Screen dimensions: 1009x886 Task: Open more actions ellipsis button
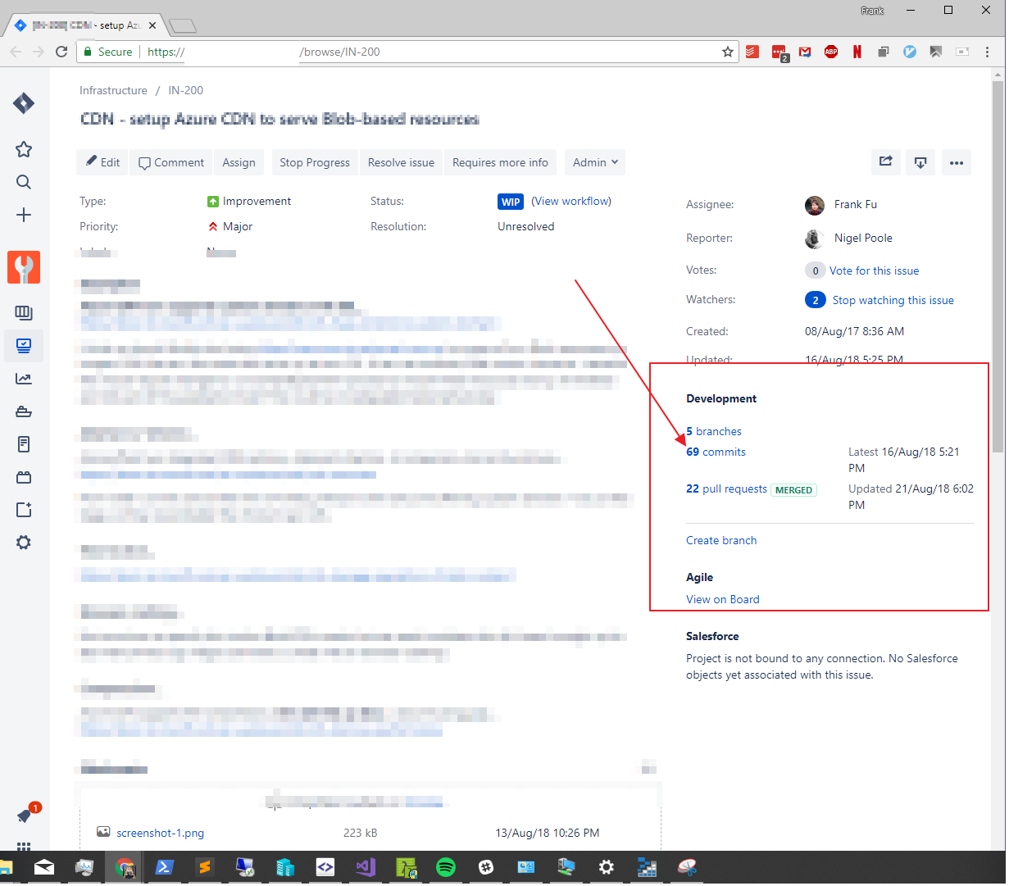[x=957, y=162]
